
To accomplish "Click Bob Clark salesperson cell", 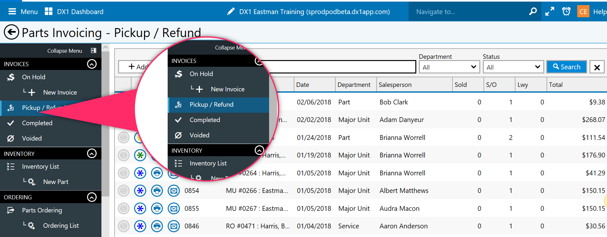I will 394,102.
